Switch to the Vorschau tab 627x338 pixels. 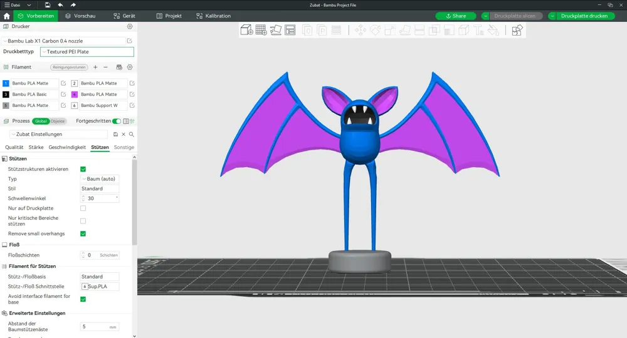(80, 16)
